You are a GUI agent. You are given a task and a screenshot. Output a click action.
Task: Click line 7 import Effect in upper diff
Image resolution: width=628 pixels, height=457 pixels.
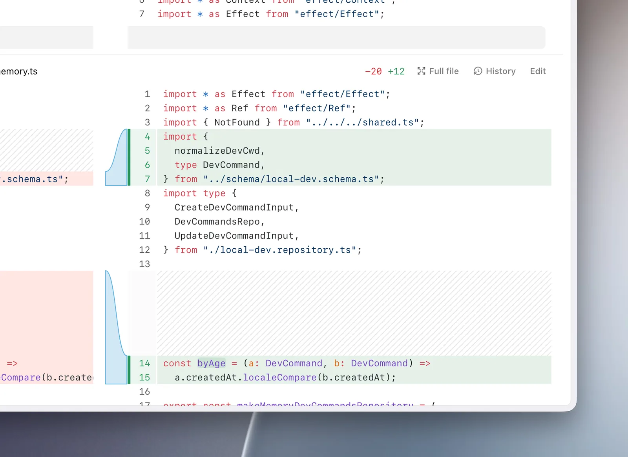point(271,14)
